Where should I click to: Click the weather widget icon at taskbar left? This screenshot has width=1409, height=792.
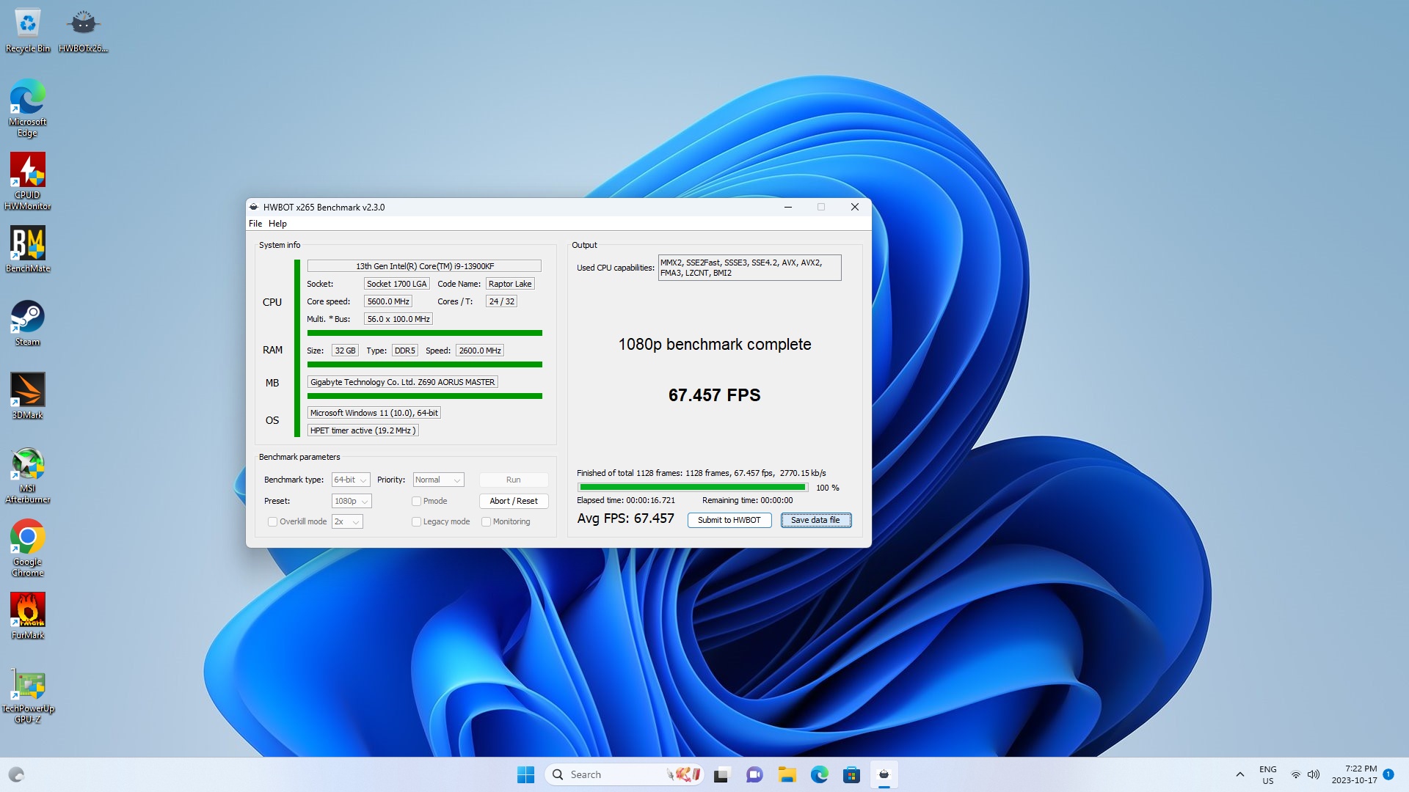pyautogui.click(x=16, y=774)
